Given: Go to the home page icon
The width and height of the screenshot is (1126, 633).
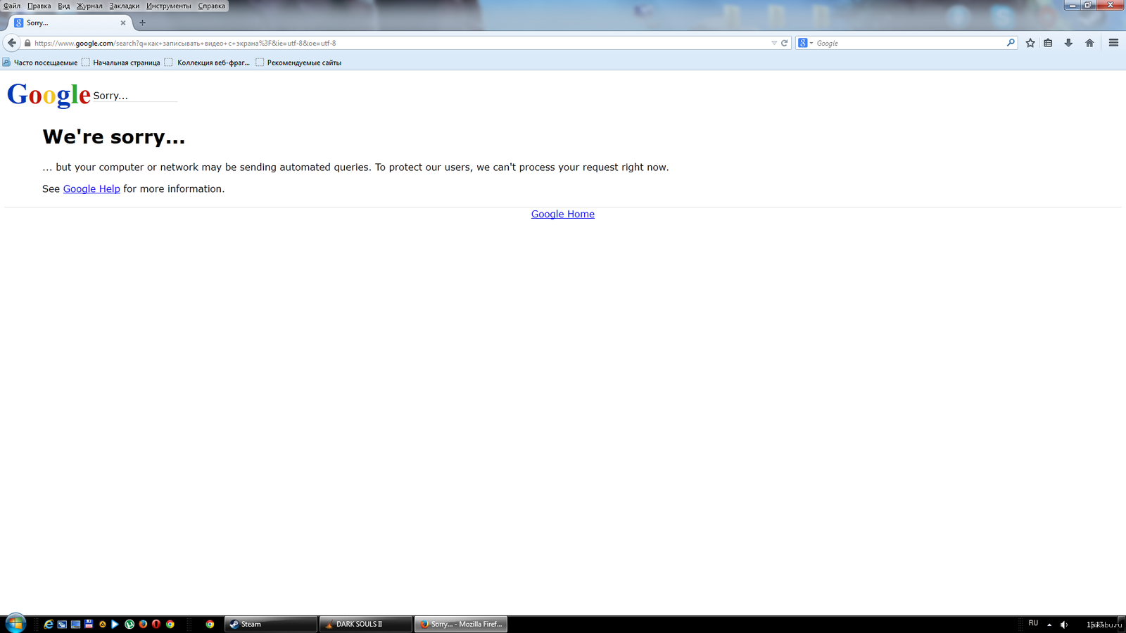Looking at the screenshot, I should (1089, 43).
